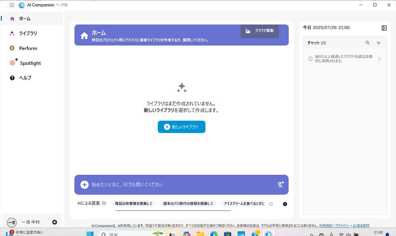Open File Explorer from the taskbar
Image resolution: width=396 pixels, height=236 pixels.
pos(200,233)
